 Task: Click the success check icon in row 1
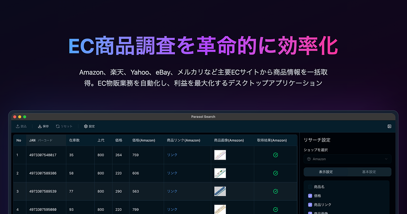(276, 155)
